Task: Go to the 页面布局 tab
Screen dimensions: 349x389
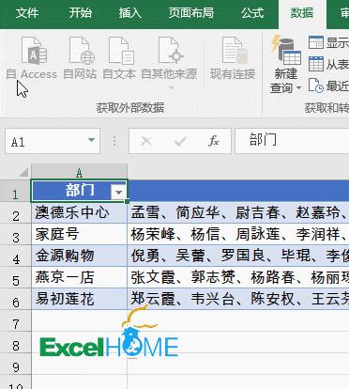Action: click(191, 13)
